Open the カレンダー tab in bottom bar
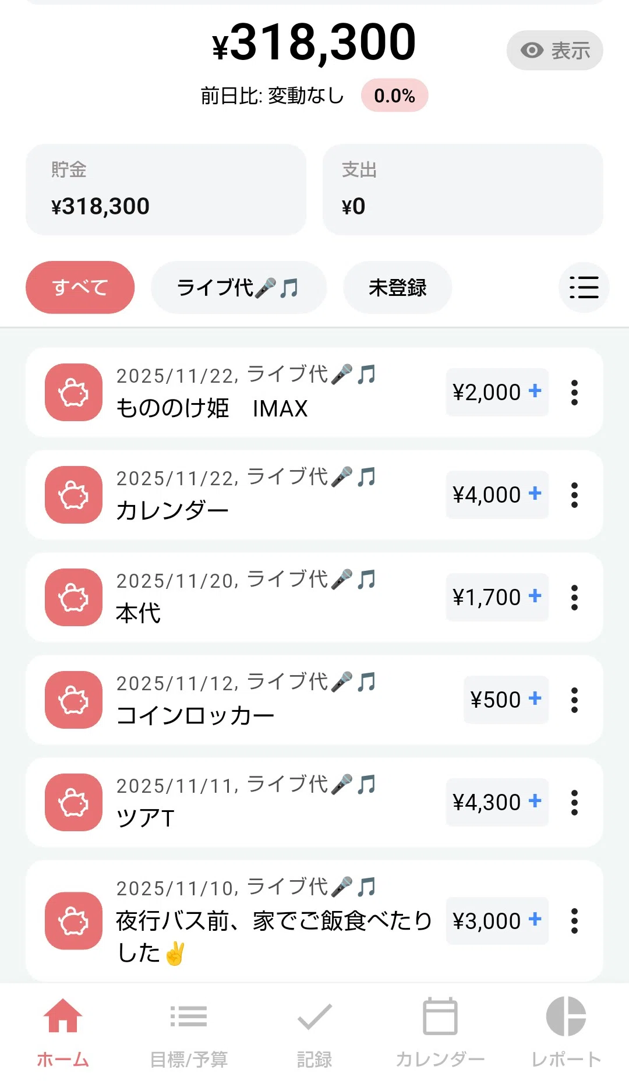Screen dimensions: 629x1084 click(x=440, y=1032)
